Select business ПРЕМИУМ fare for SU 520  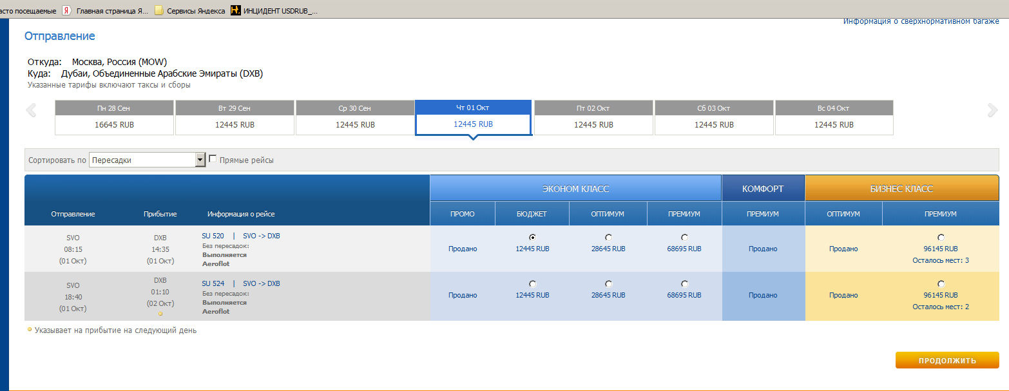941,237
